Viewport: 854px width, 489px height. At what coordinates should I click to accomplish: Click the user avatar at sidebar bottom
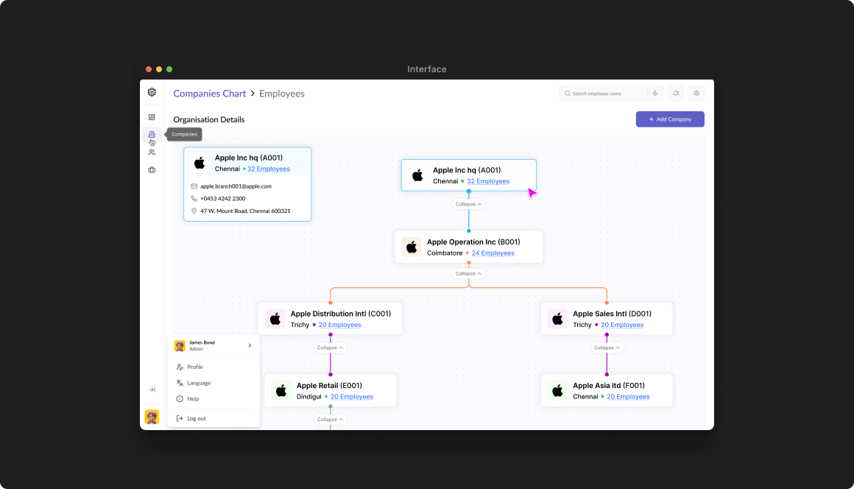[x=152, y=417]
